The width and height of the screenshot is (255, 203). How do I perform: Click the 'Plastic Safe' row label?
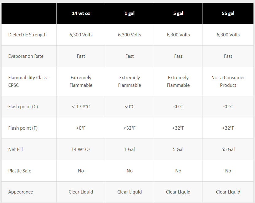tap(20, 171)
